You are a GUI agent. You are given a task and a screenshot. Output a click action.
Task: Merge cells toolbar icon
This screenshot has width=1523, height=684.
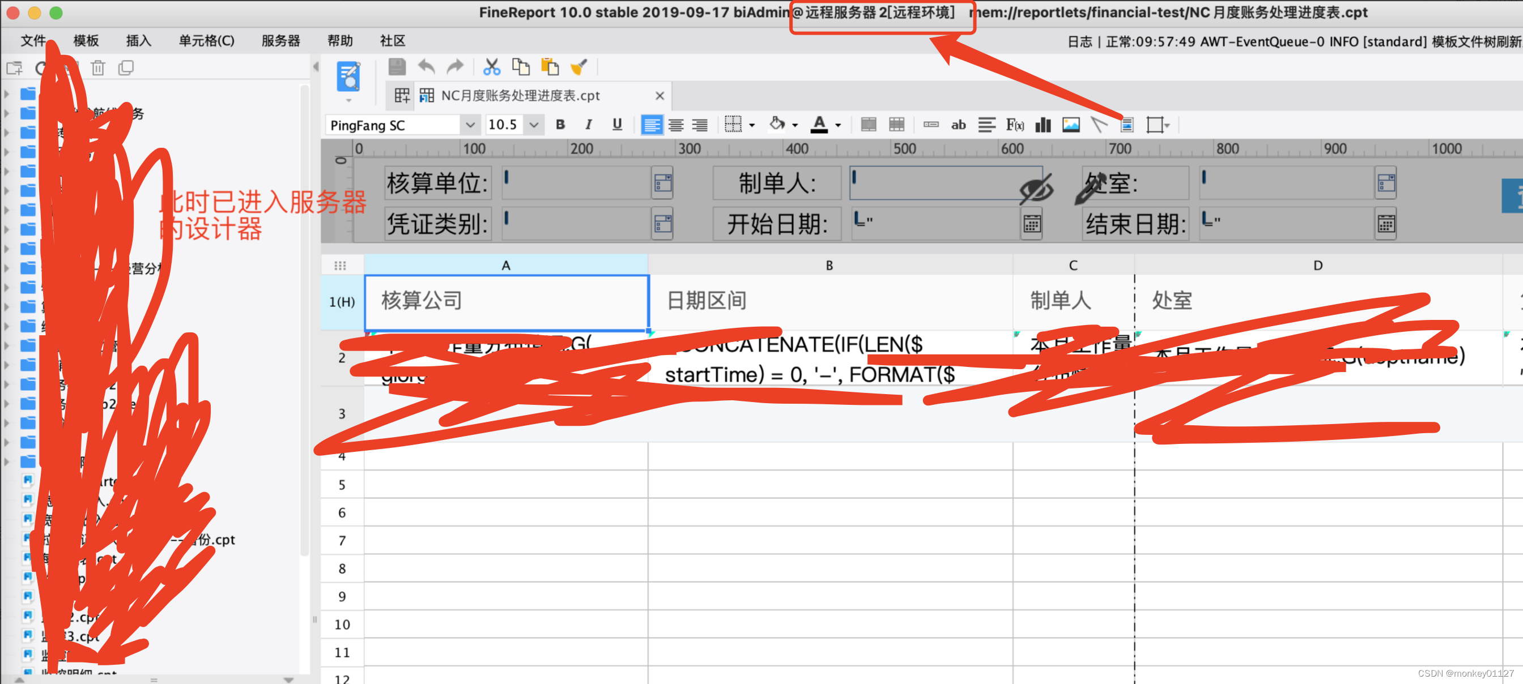coord(869,125)
